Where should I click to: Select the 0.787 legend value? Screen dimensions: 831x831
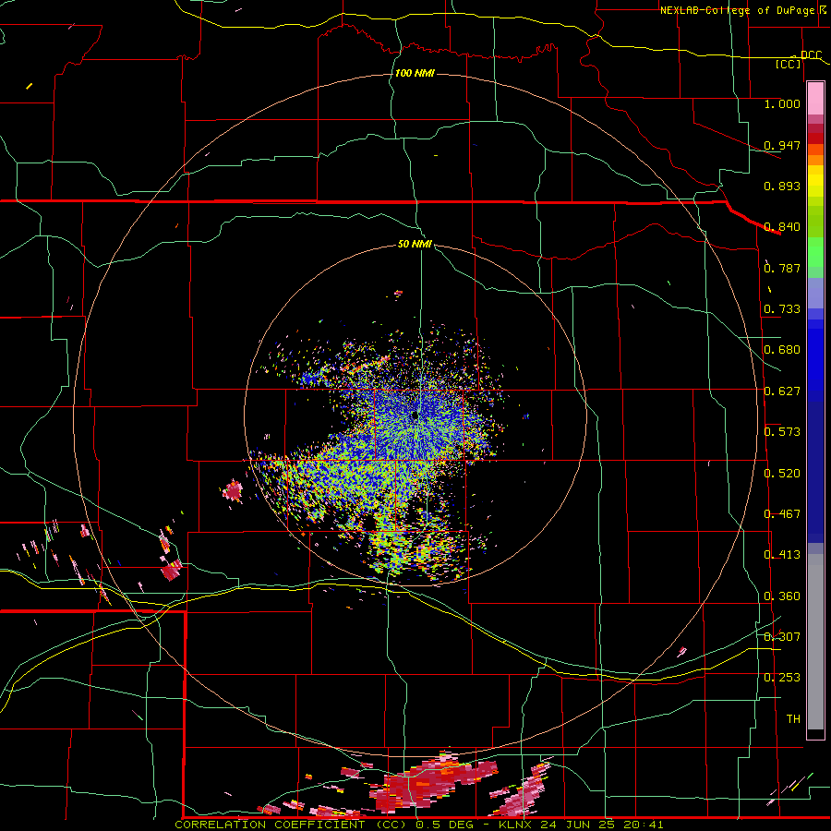782,268
